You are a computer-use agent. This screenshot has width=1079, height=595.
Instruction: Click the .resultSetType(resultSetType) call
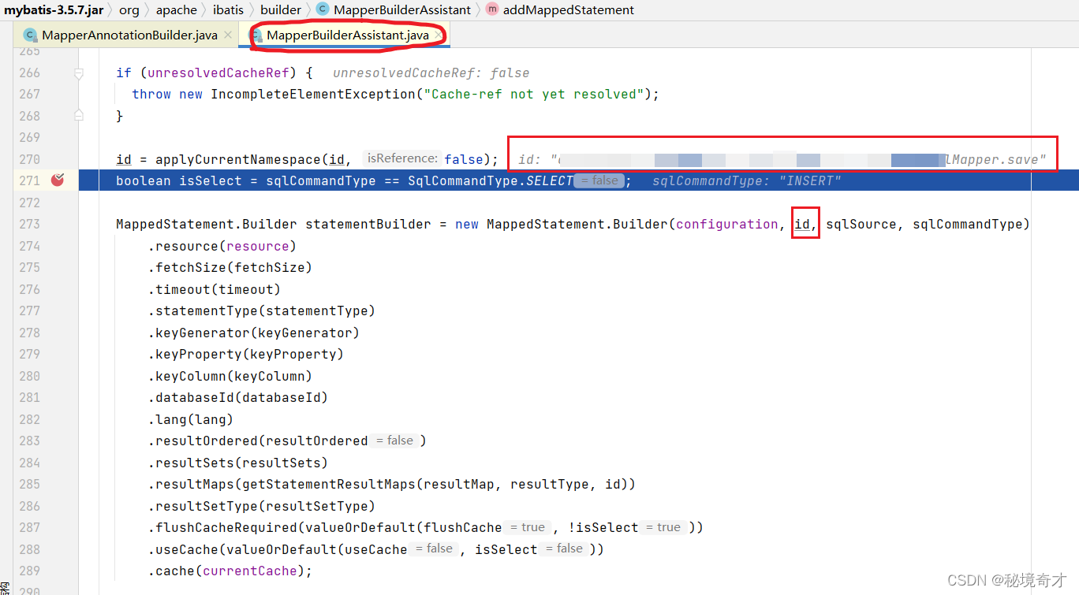(261, 506)
